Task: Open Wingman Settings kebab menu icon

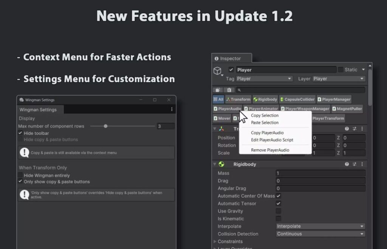Action: 172,109
